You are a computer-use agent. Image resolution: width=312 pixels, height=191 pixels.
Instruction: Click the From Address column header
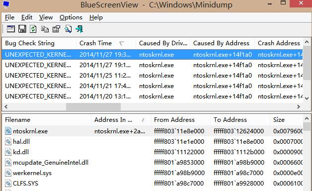pyautogui.click(x=180, y=120)
